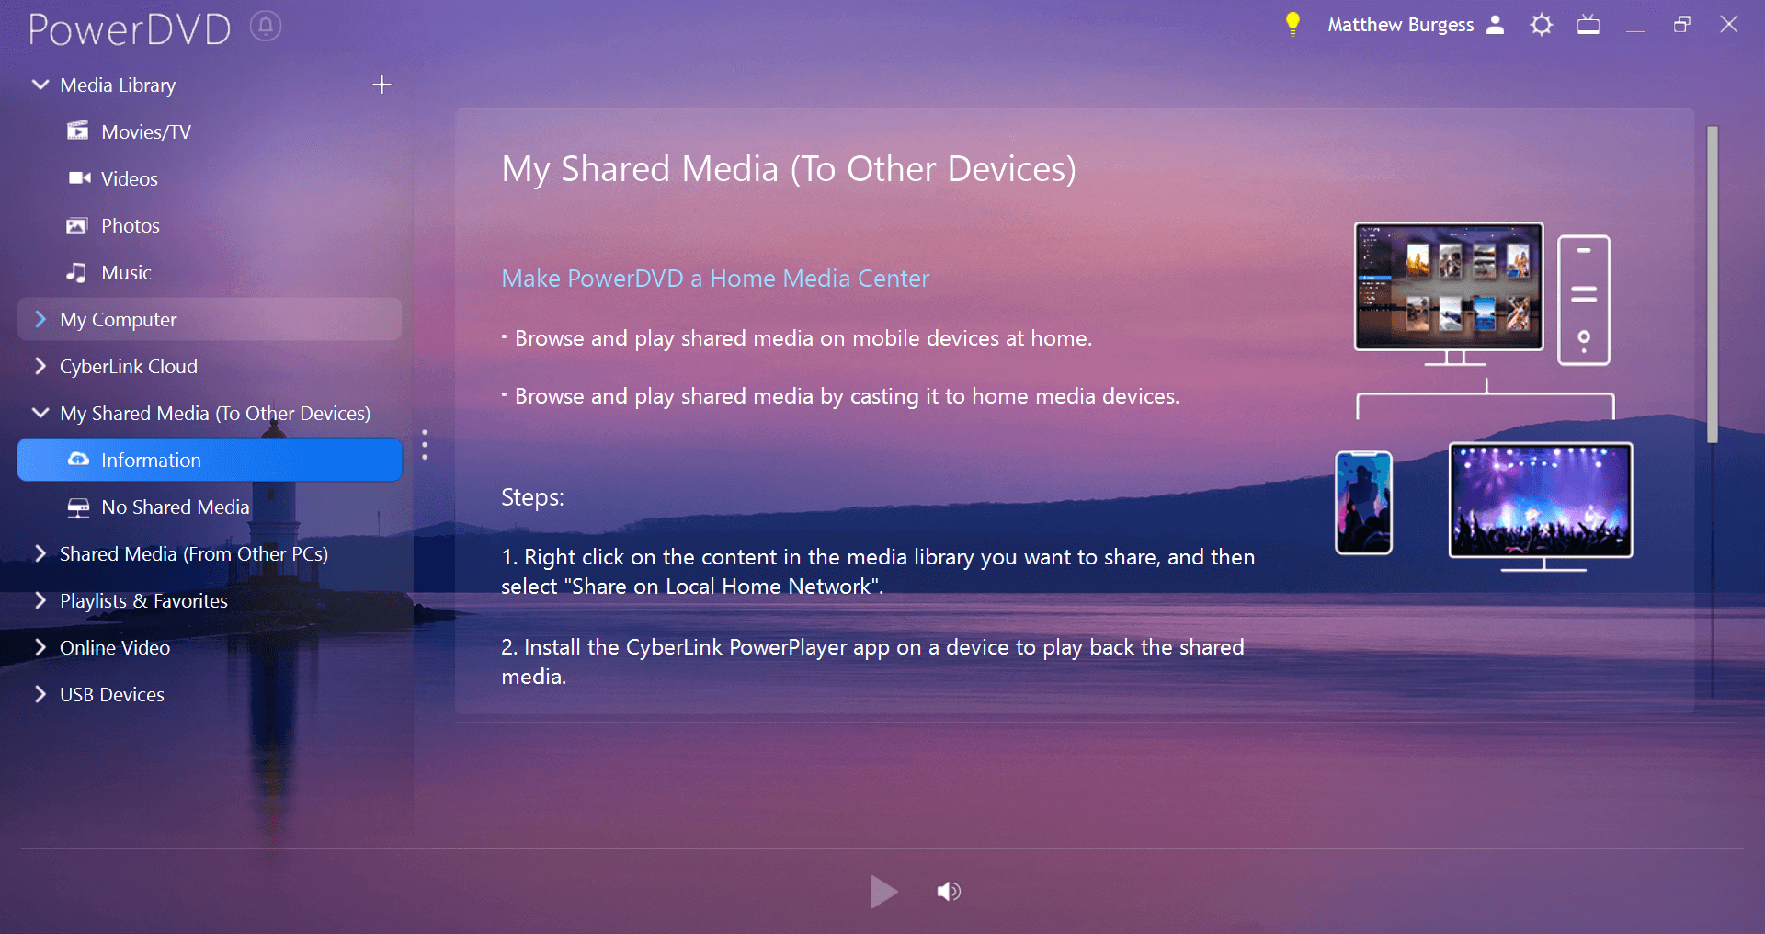Click the three-dot sidebar handle

[x=425, y=444]
